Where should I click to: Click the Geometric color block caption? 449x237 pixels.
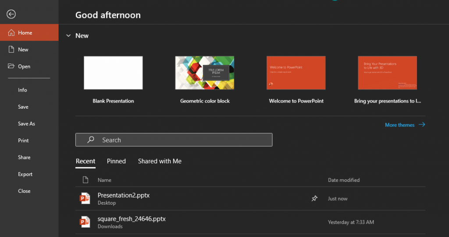(205, 101)
